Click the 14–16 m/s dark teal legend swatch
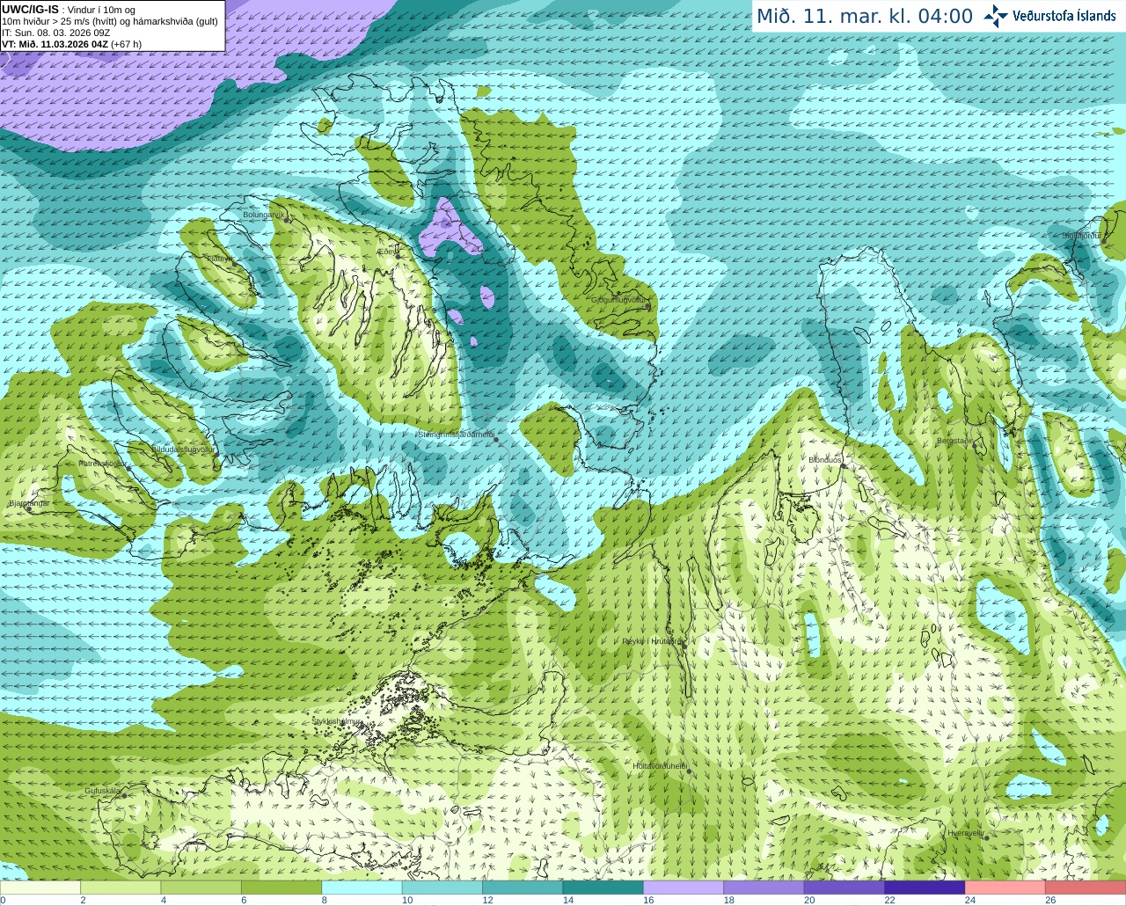 pyautogui.click(x=603, y=888)
